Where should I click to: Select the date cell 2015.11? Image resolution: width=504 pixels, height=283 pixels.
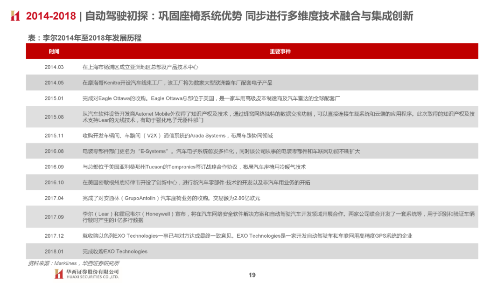point(54,136)
